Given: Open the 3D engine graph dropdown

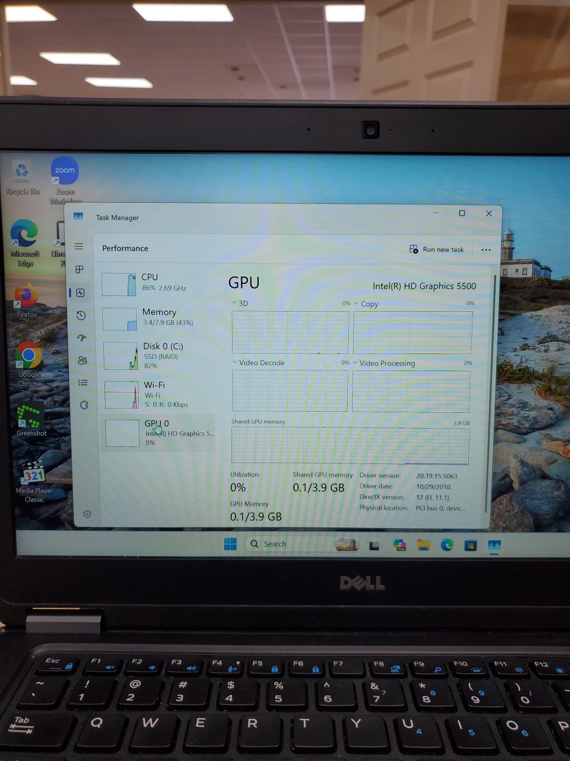Looking at the screenshot, I should [240, 303].
